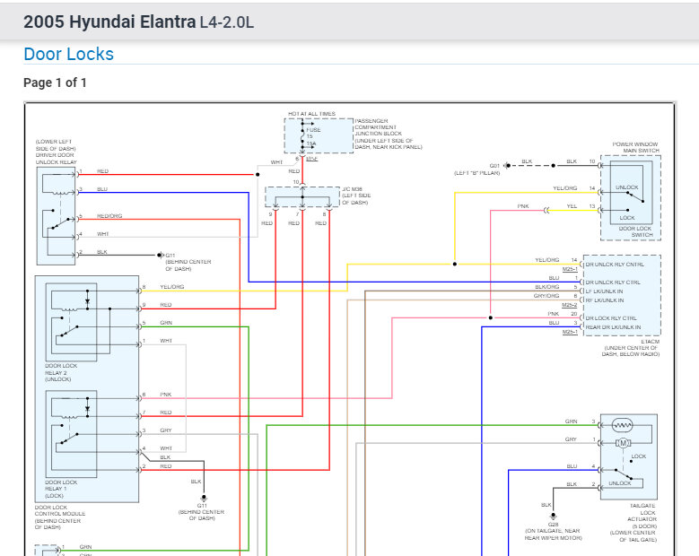699x556 pixels.
Task: Select the DR UNLCK RLY CTRL terminal
Action: point(613,282)
